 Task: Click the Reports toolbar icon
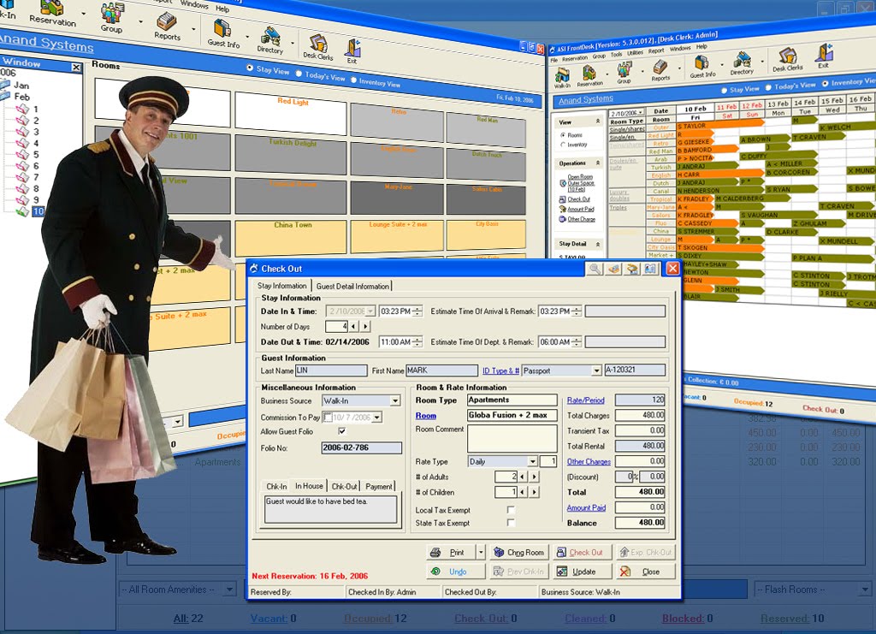(660, 68)
